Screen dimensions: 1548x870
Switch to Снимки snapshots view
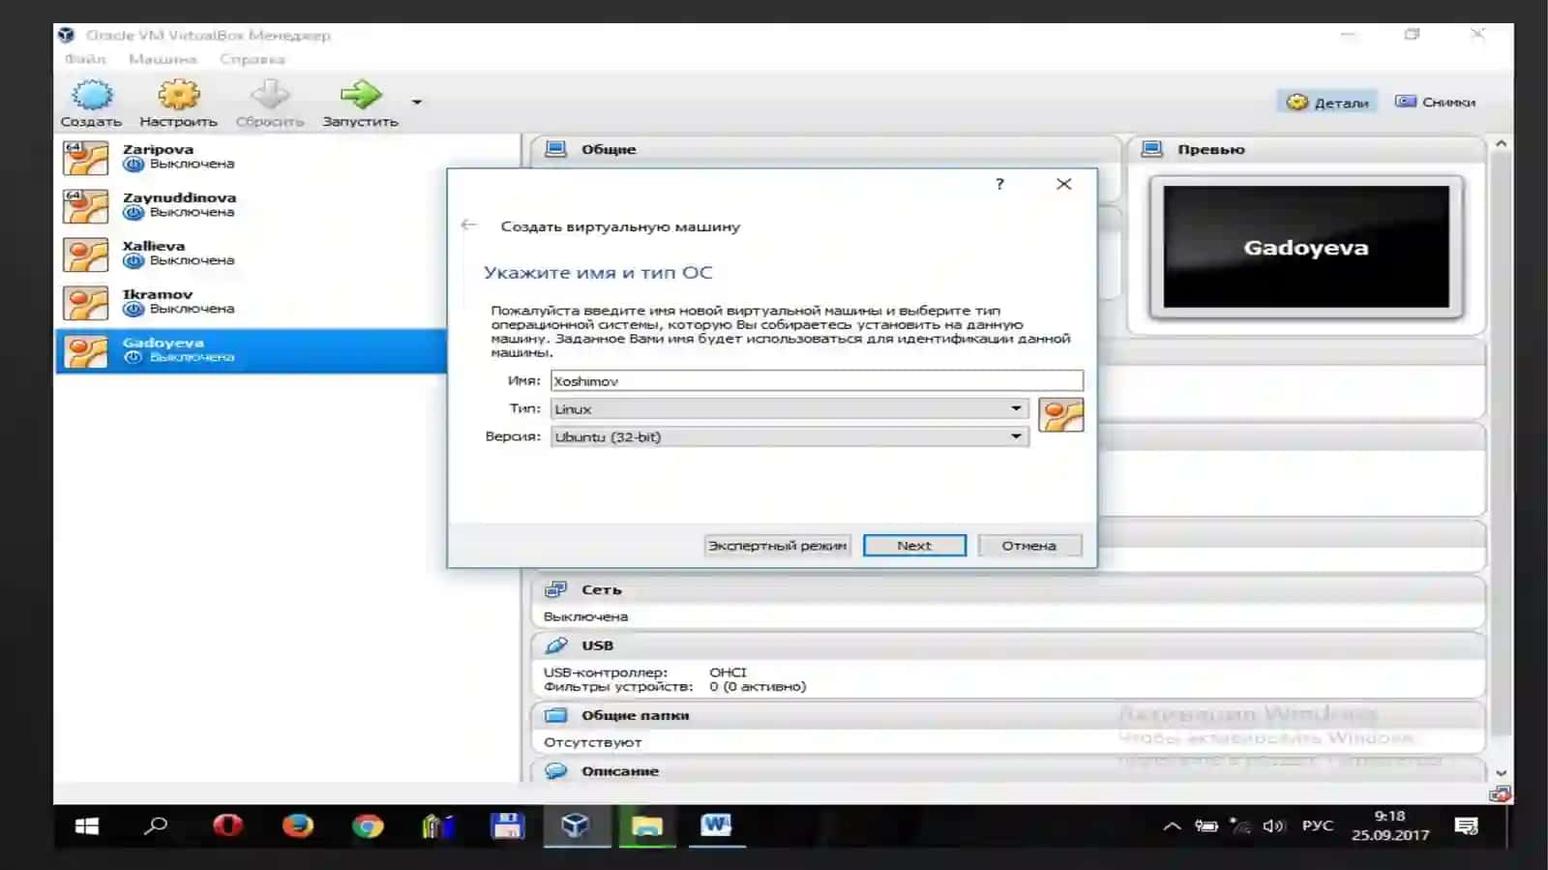pos(1435,102)
